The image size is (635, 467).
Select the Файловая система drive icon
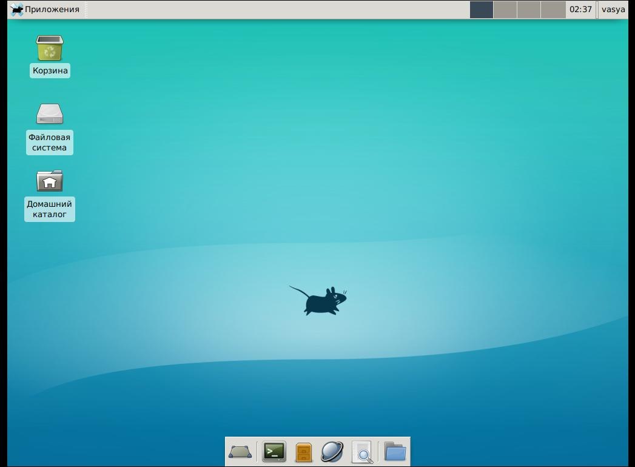coord(50,114)
